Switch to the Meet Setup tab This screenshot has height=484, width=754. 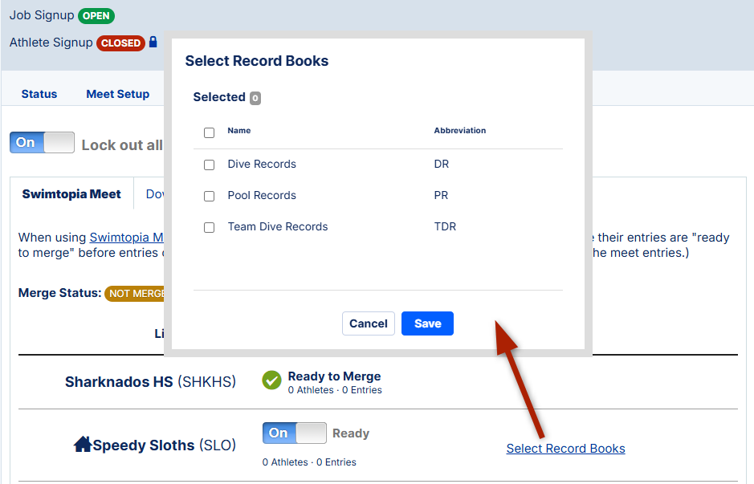118,94
